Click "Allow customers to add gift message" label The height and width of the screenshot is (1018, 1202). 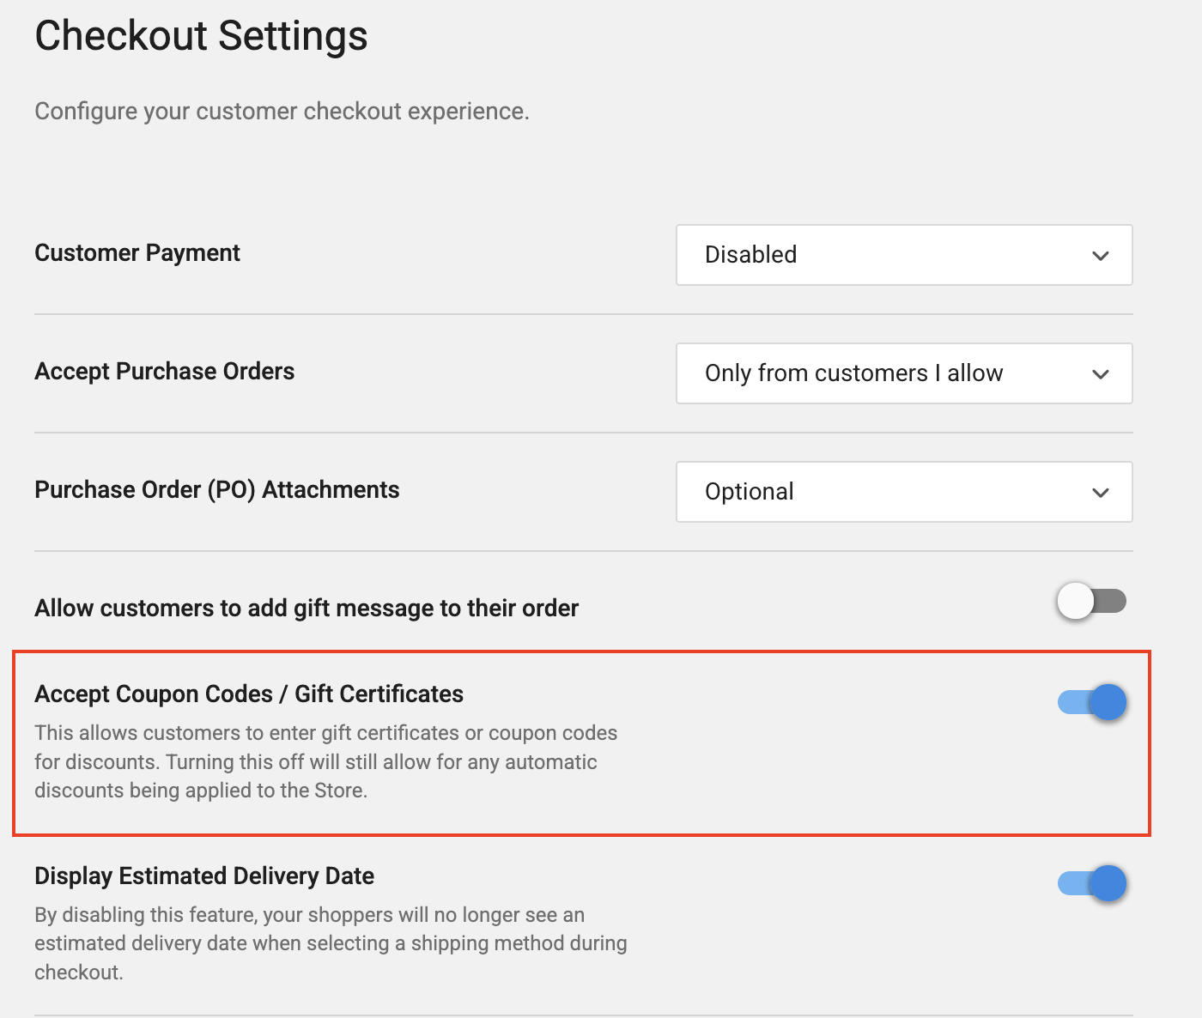pos(307,609)
